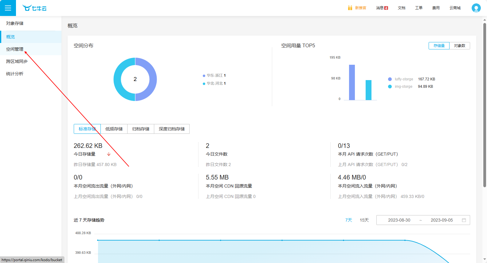Viewport: 487px width, 263px height.
Task: Click the start date 2023-08-30 field
Action: (399, 220)
